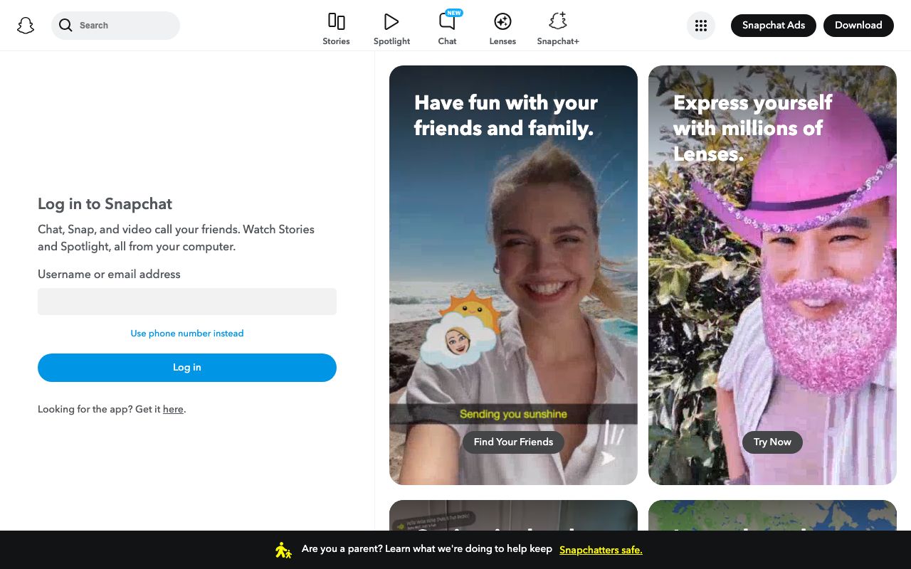This screenshot has width=911, height=569.
Task: Click the username or email input
Action: (x=187, y=302)
